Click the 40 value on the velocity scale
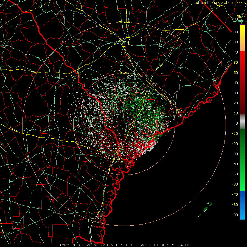The height and width of the screenshot is (247, 247). pyautogui.click(x=236, y=83)
